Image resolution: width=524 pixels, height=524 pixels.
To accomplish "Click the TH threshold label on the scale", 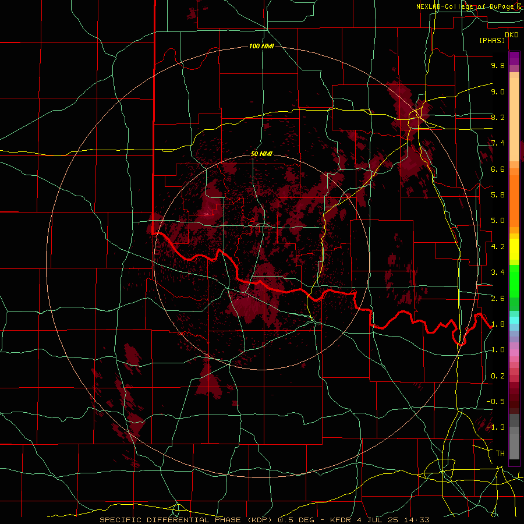I will pos(500,454).
